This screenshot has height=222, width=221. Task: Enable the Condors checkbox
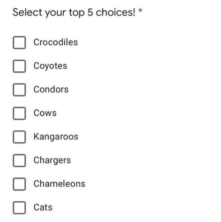19,90
